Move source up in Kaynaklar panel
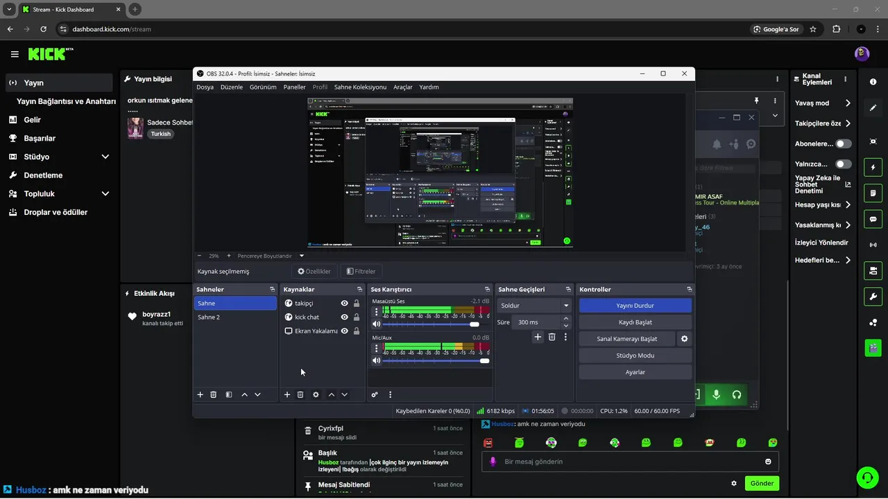888x499 pixels. (x=332, y=394)
